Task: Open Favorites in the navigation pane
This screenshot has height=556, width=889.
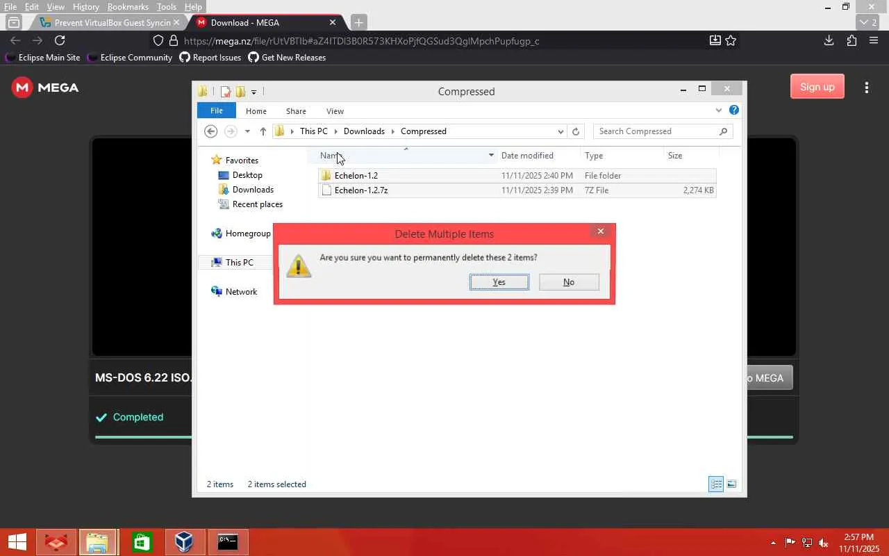Action: pos(242,161)
